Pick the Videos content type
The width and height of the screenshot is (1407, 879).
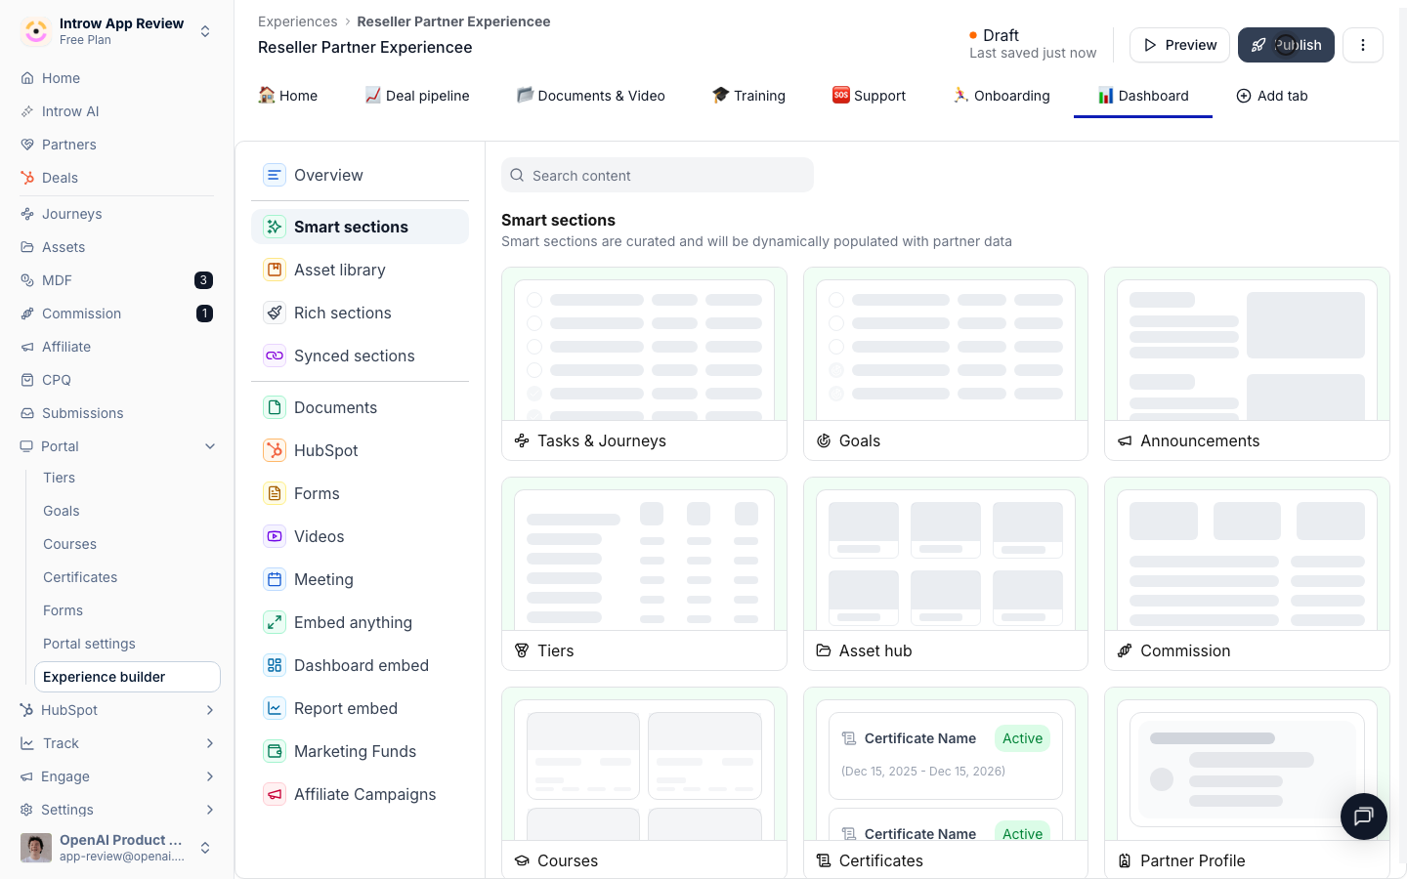[x=360, y=536]
